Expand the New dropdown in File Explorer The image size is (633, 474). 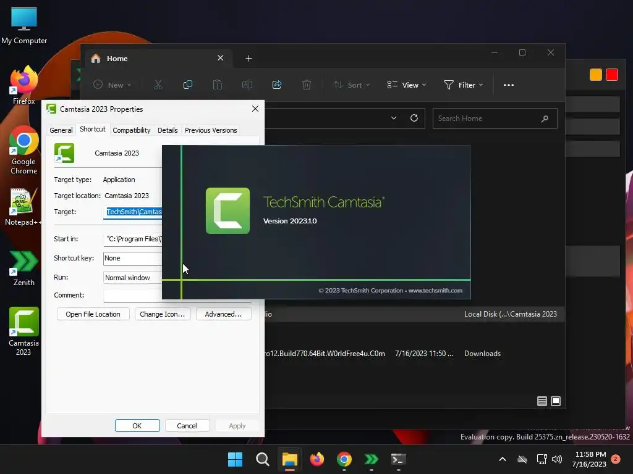coord(113,85)
